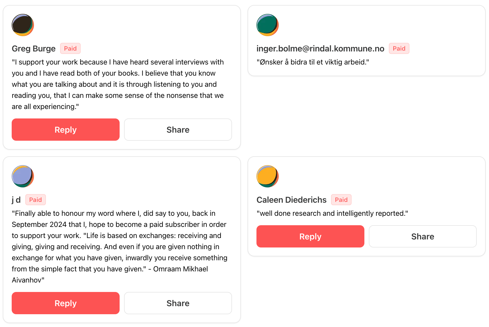Screen dimensions: 489x327
Task: Share j d's testimonial
Action: click(178, 303)
